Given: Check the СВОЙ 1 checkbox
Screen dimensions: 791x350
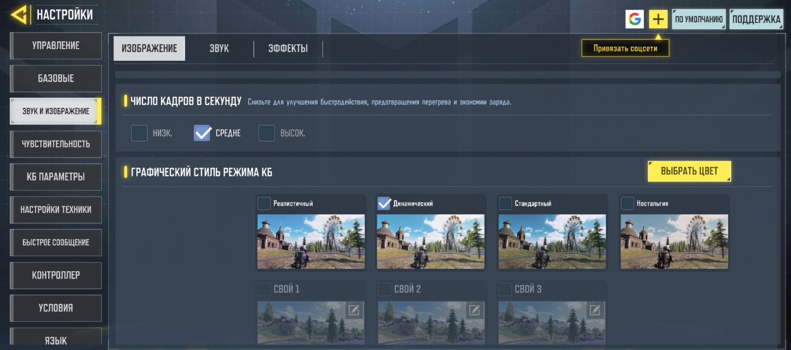Looking at the screenshot, I should (264, 289).
